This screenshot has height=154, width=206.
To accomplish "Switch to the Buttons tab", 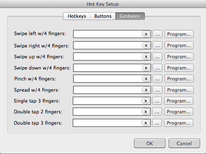I will click(x=103, y=16).
